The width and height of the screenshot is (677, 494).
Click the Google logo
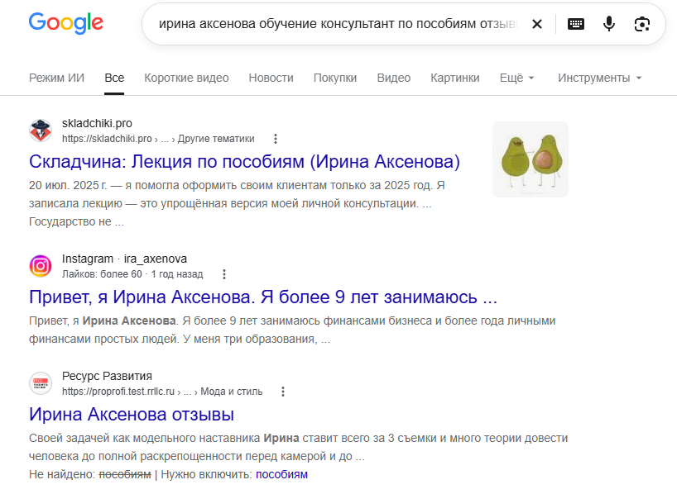66,23
